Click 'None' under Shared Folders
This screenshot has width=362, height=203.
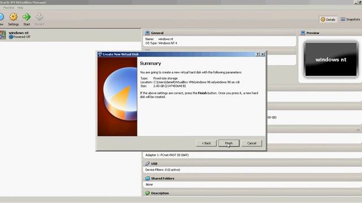tap(149, 184)
